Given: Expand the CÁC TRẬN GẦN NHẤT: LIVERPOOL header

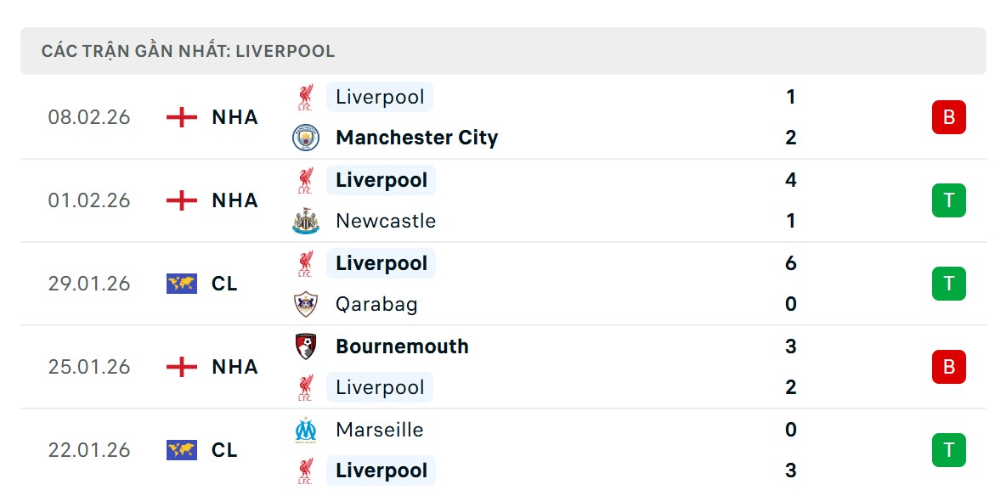Looking at the screenshot, I should (189, 51).
